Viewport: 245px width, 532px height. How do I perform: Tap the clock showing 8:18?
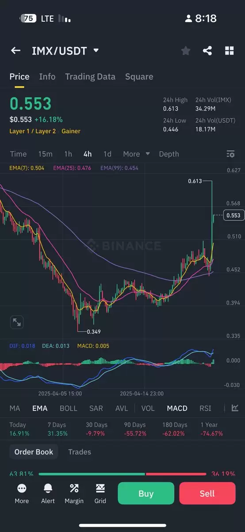tap(206, 19)
